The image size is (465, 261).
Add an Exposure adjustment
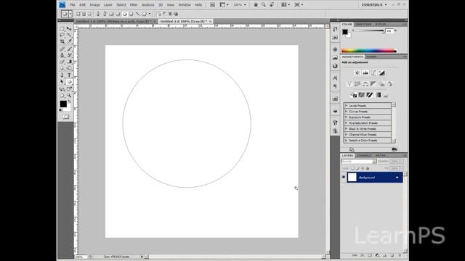tap(381, 72)
